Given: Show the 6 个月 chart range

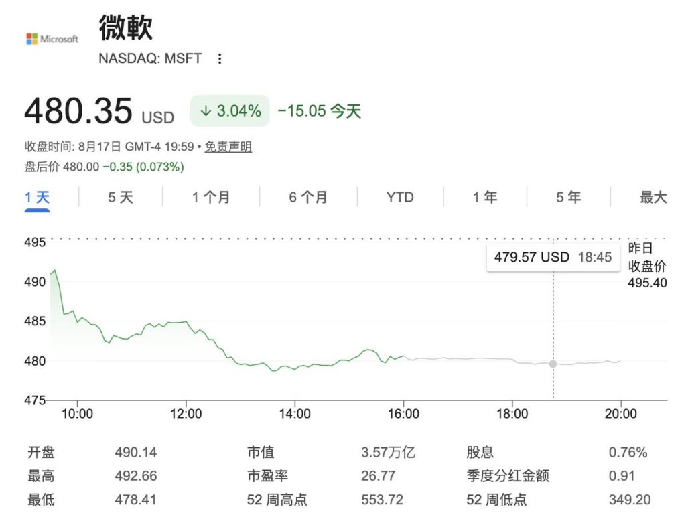Looking at the screenshot, I should (x=308, y=198).
